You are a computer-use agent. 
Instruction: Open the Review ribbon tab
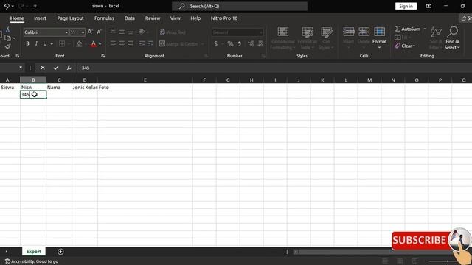pos(153,18)
